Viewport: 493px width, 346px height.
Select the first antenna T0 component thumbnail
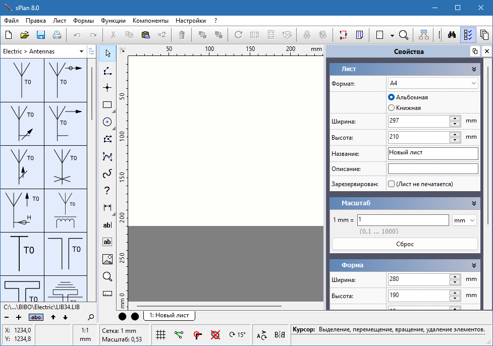[22, 80]
